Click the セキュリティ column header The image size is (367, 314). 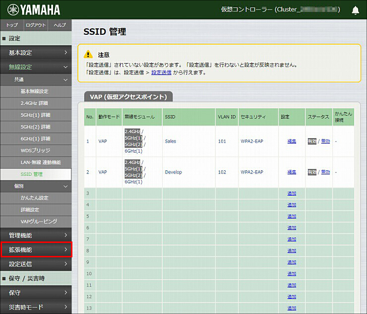click(258, 117)
